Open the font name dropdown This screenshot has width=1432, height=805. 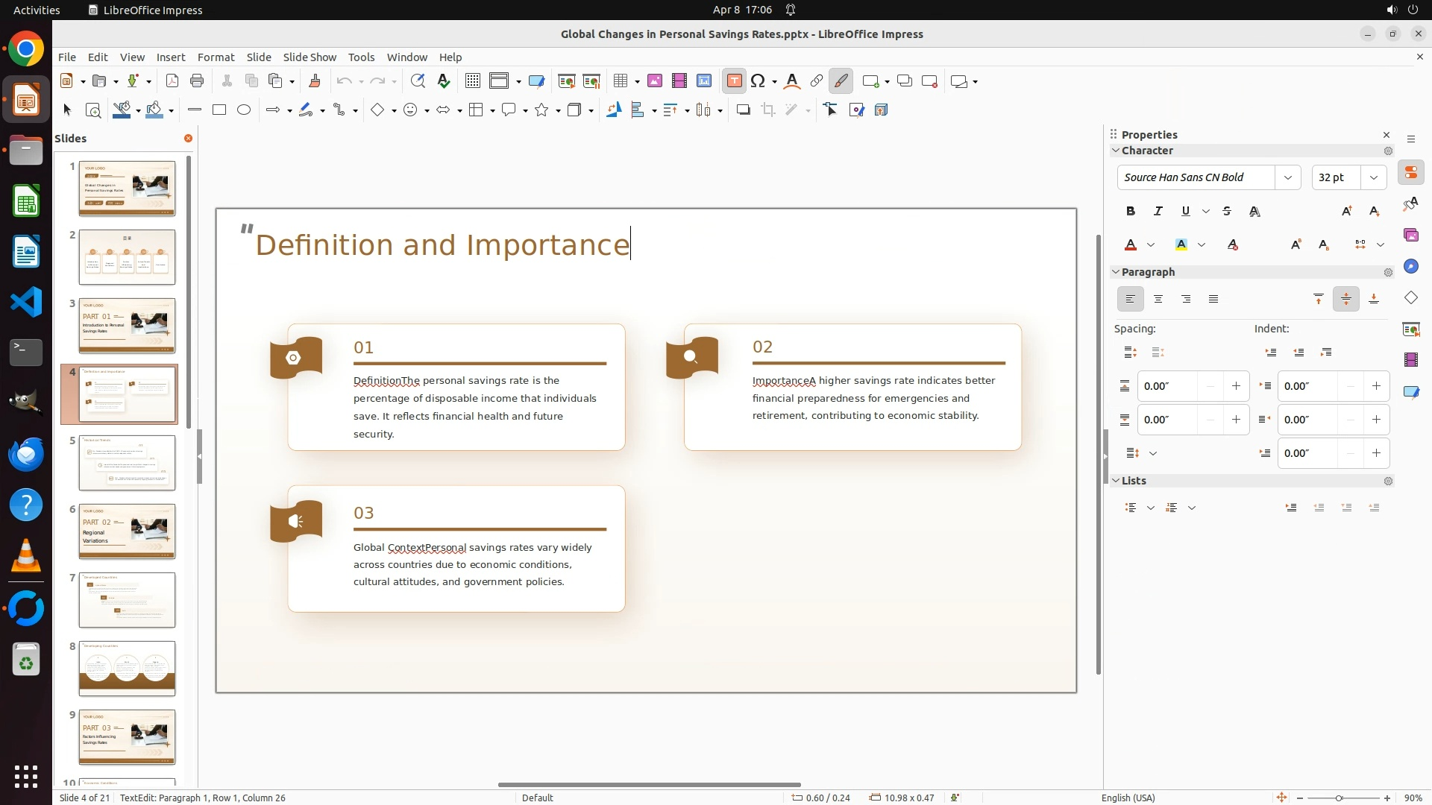tap(1288, 177)
